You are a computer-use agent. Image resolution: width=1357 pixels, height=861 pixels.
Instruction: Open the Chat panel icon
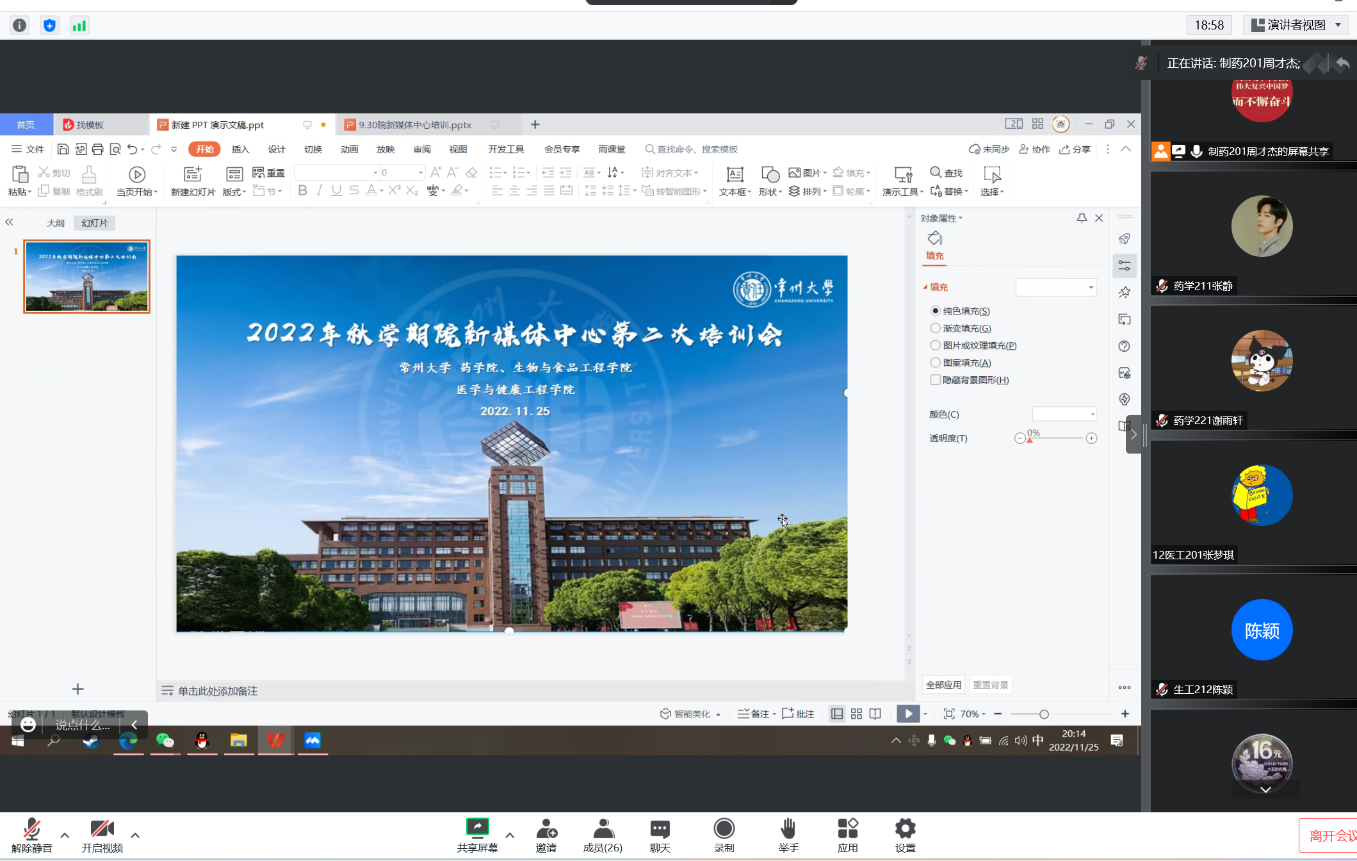coord(660,829)
